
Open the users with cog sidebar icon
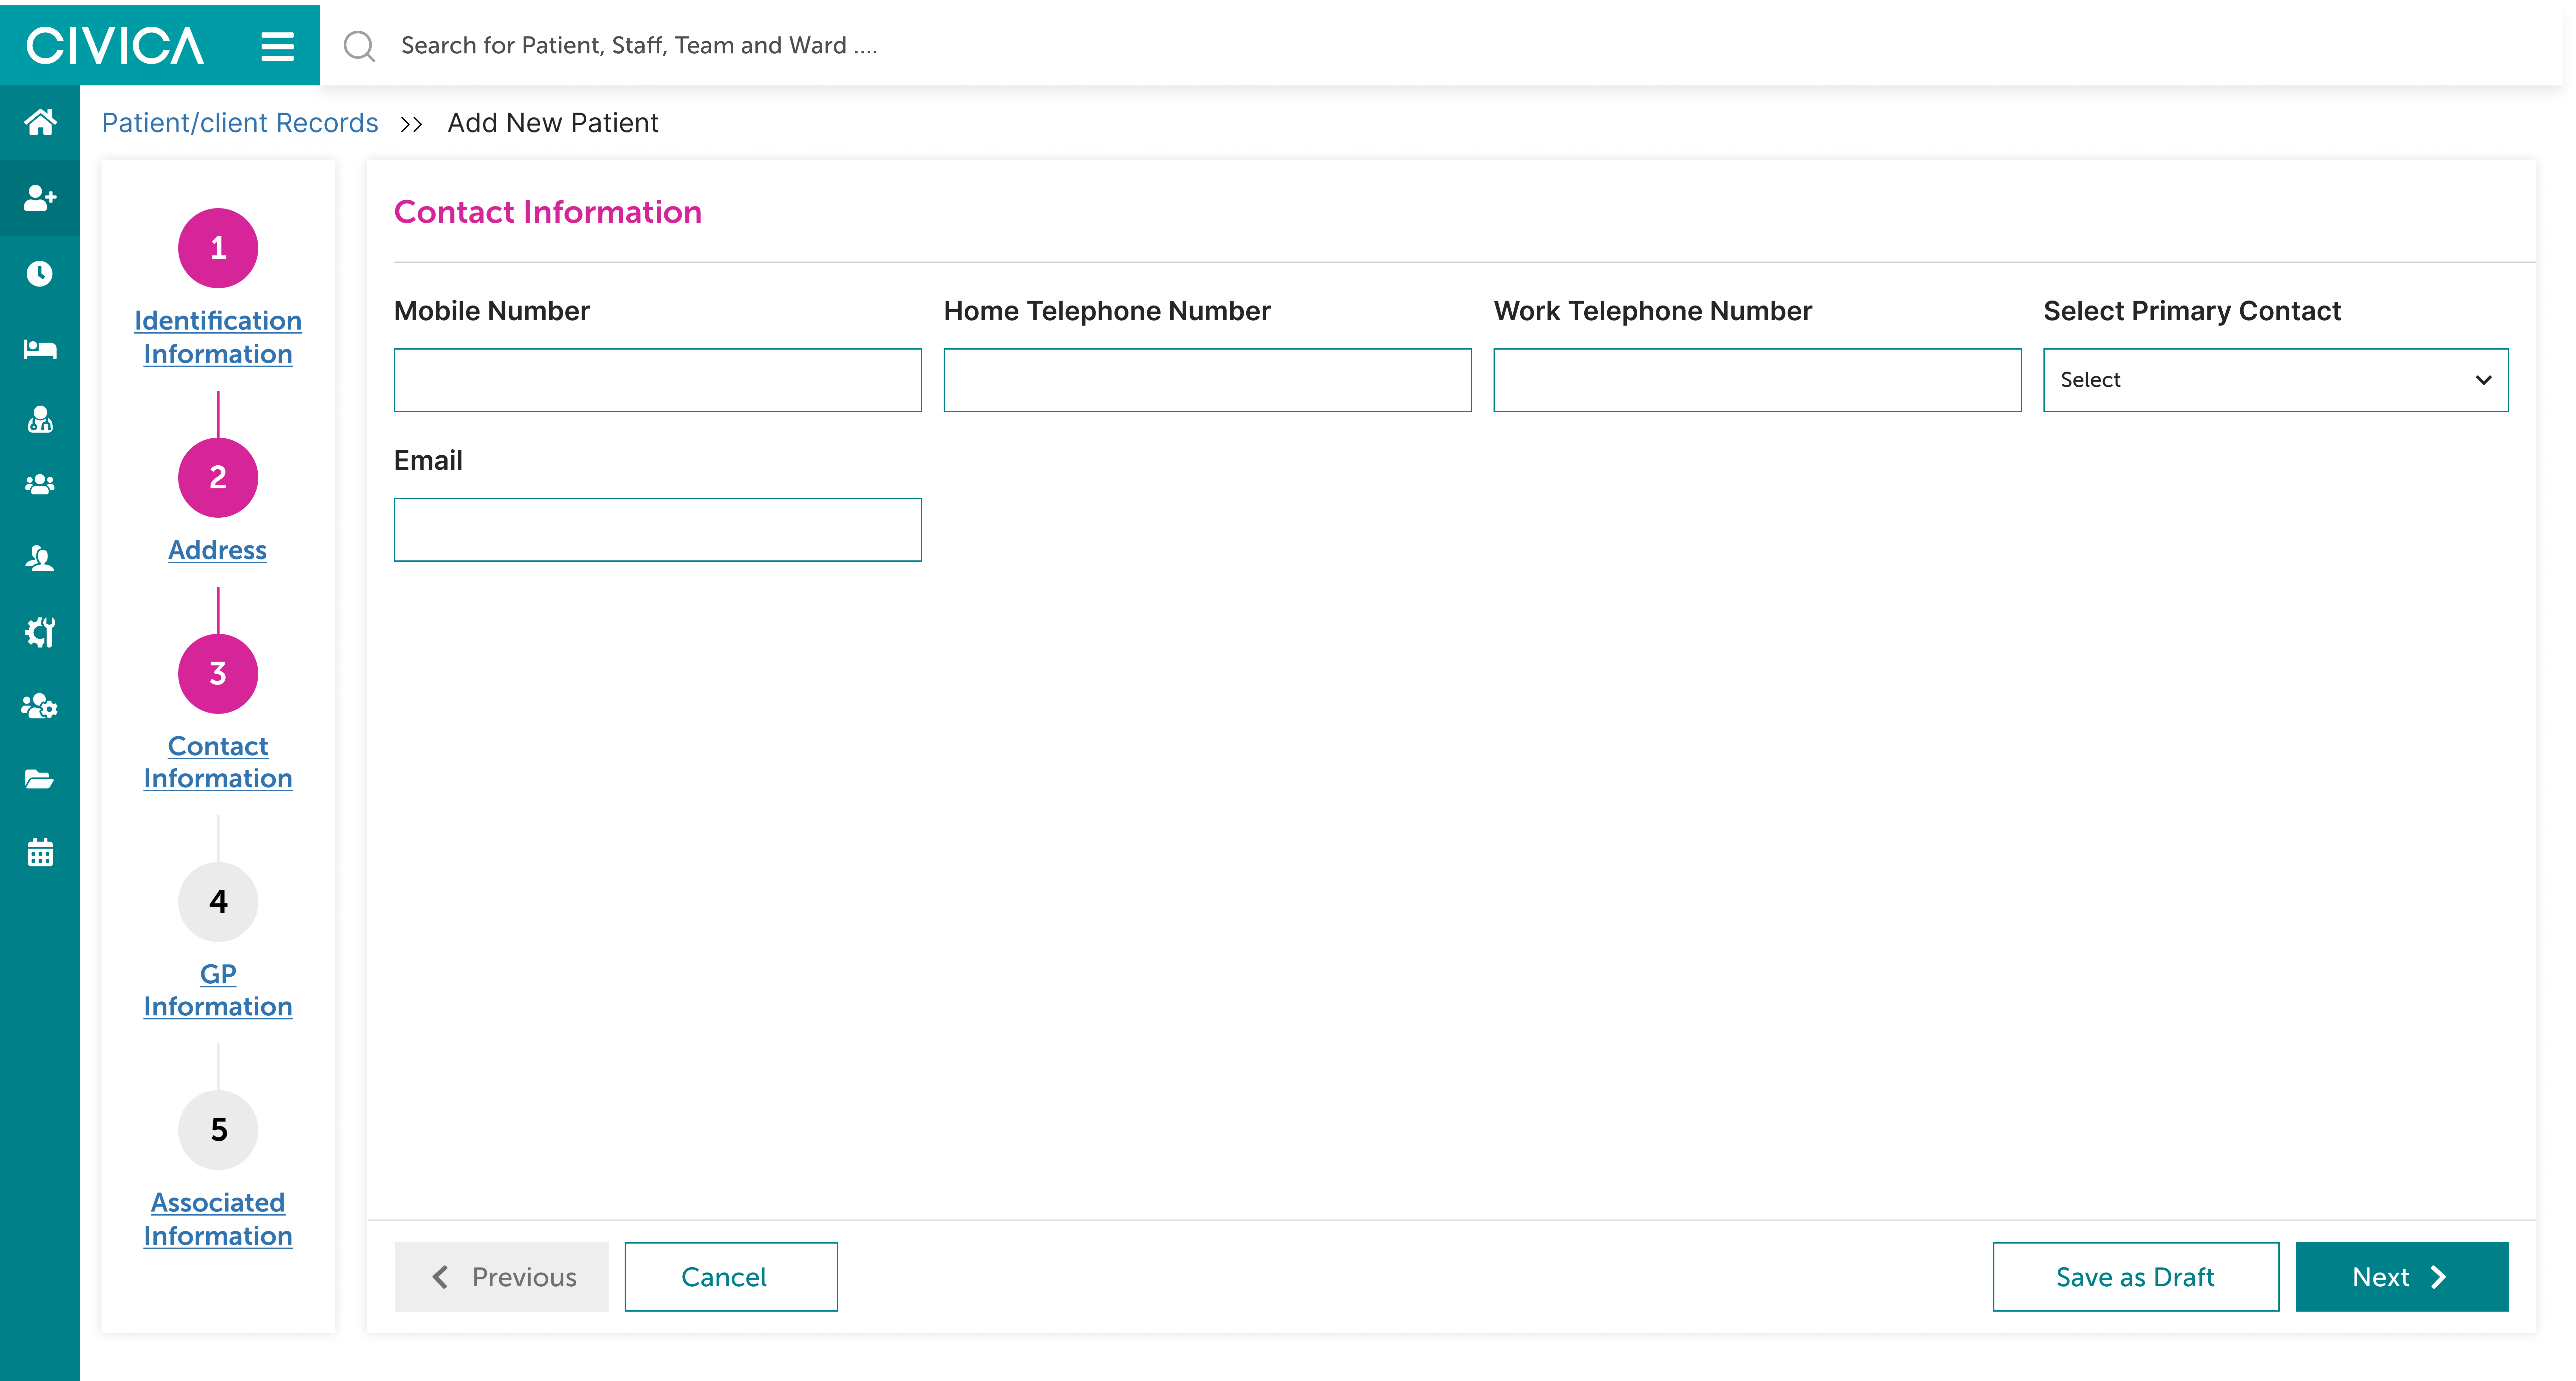click(40, 706)
